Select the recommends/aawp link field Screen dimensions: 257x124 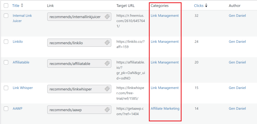79,110
